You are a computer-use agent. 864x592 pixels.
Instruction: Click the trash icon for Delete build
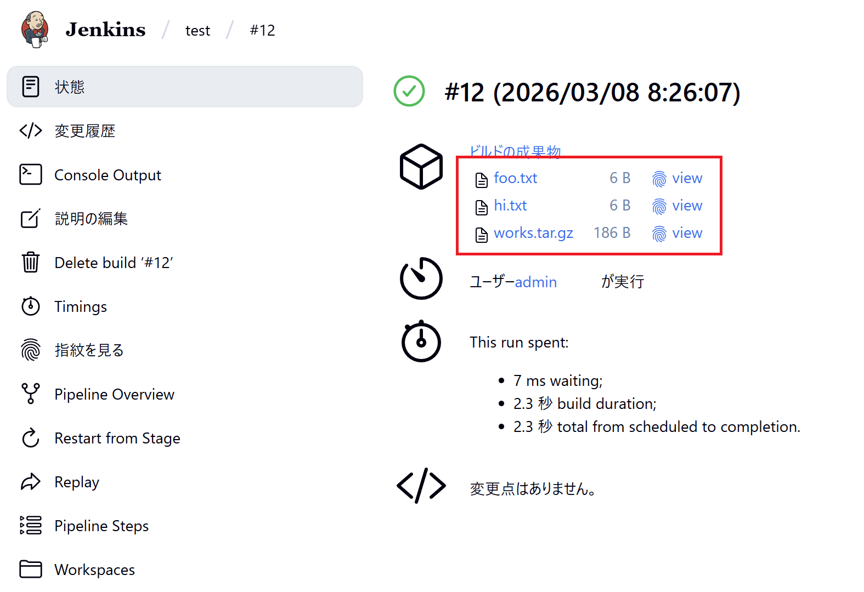[x=31, y=263]
